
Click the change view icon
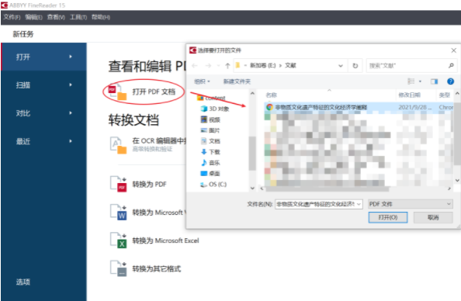(x=411, y=81)
